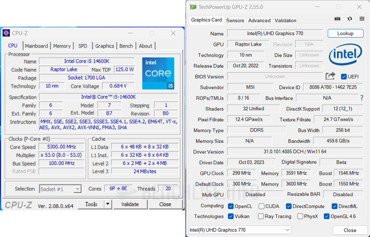
Task: Click the Package Socket 1700 LGA value
Action: pos(87,78)
